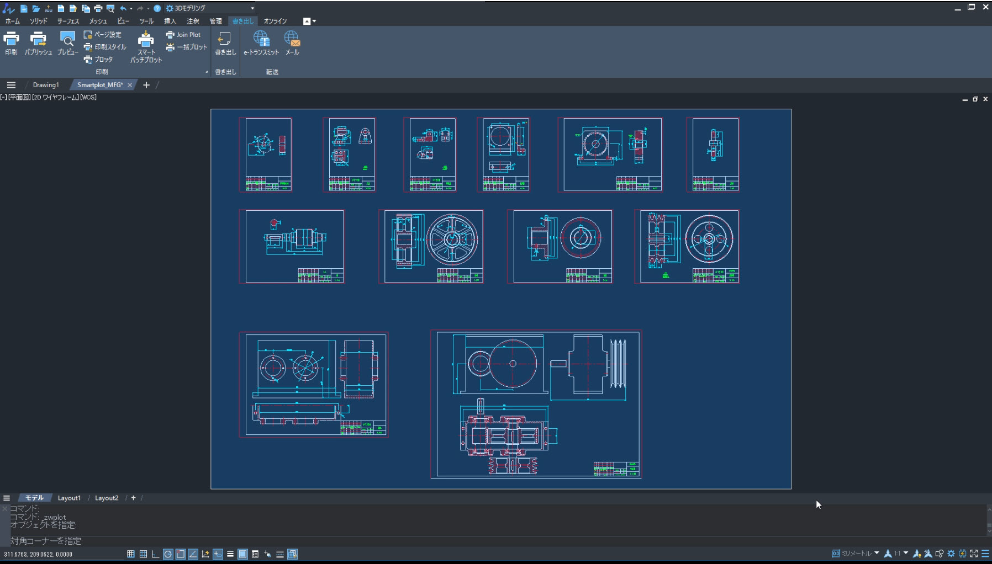Click the Join Plot command
Screen dimensions: 992x564
(x=183, y=34)
